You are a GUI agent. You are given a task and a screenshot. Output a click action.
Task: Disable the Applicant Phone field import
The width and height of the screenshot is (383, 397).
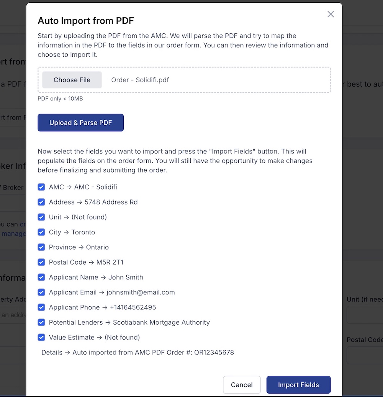(41, 307)
